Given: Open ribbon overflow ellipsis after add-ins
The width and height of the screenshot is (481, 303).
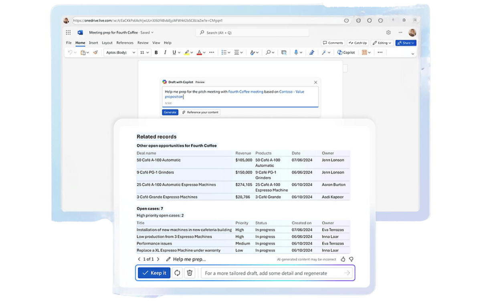Looking at the screenshot, I should coord(380,52).
